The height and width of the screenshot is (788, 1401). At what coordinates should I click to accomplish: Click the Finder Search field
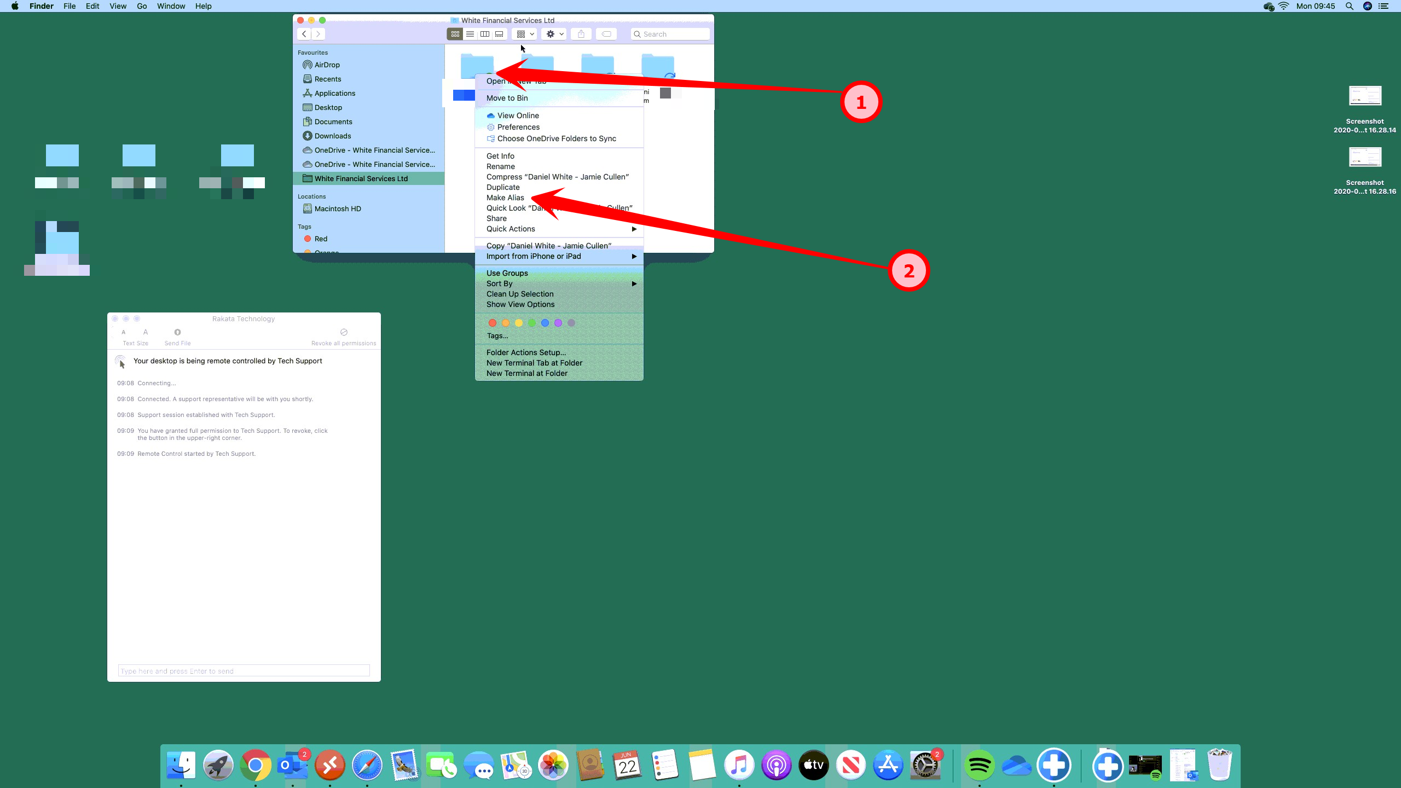[x=673, y=34]
